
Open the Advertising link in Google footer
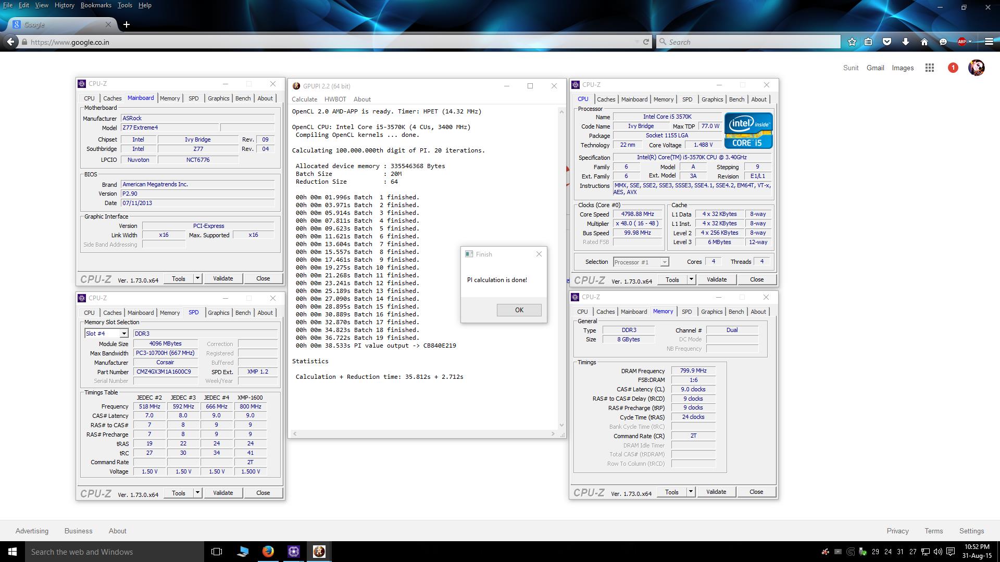click(x=32, y=531)
